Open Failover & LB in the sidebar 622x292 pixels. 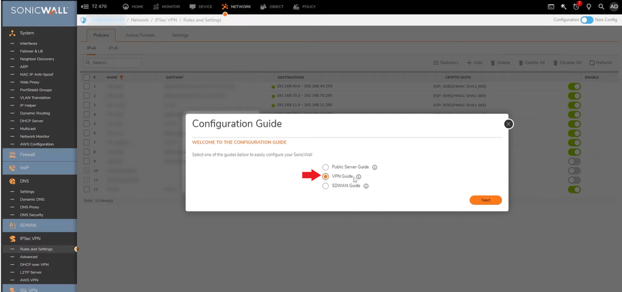tap(31, 52)
